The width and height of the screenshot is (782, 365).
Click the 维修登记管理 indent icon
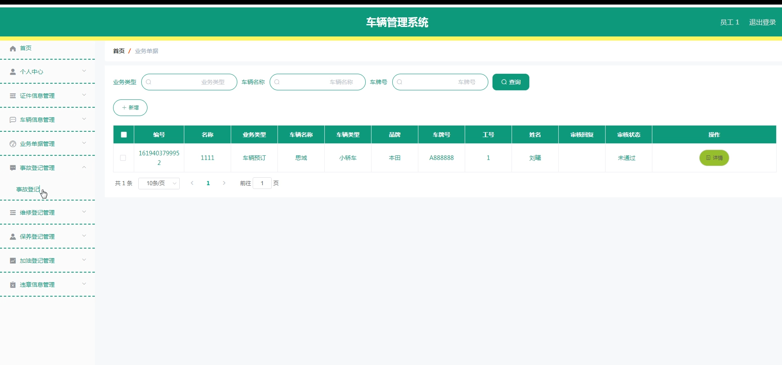[13, 213]
